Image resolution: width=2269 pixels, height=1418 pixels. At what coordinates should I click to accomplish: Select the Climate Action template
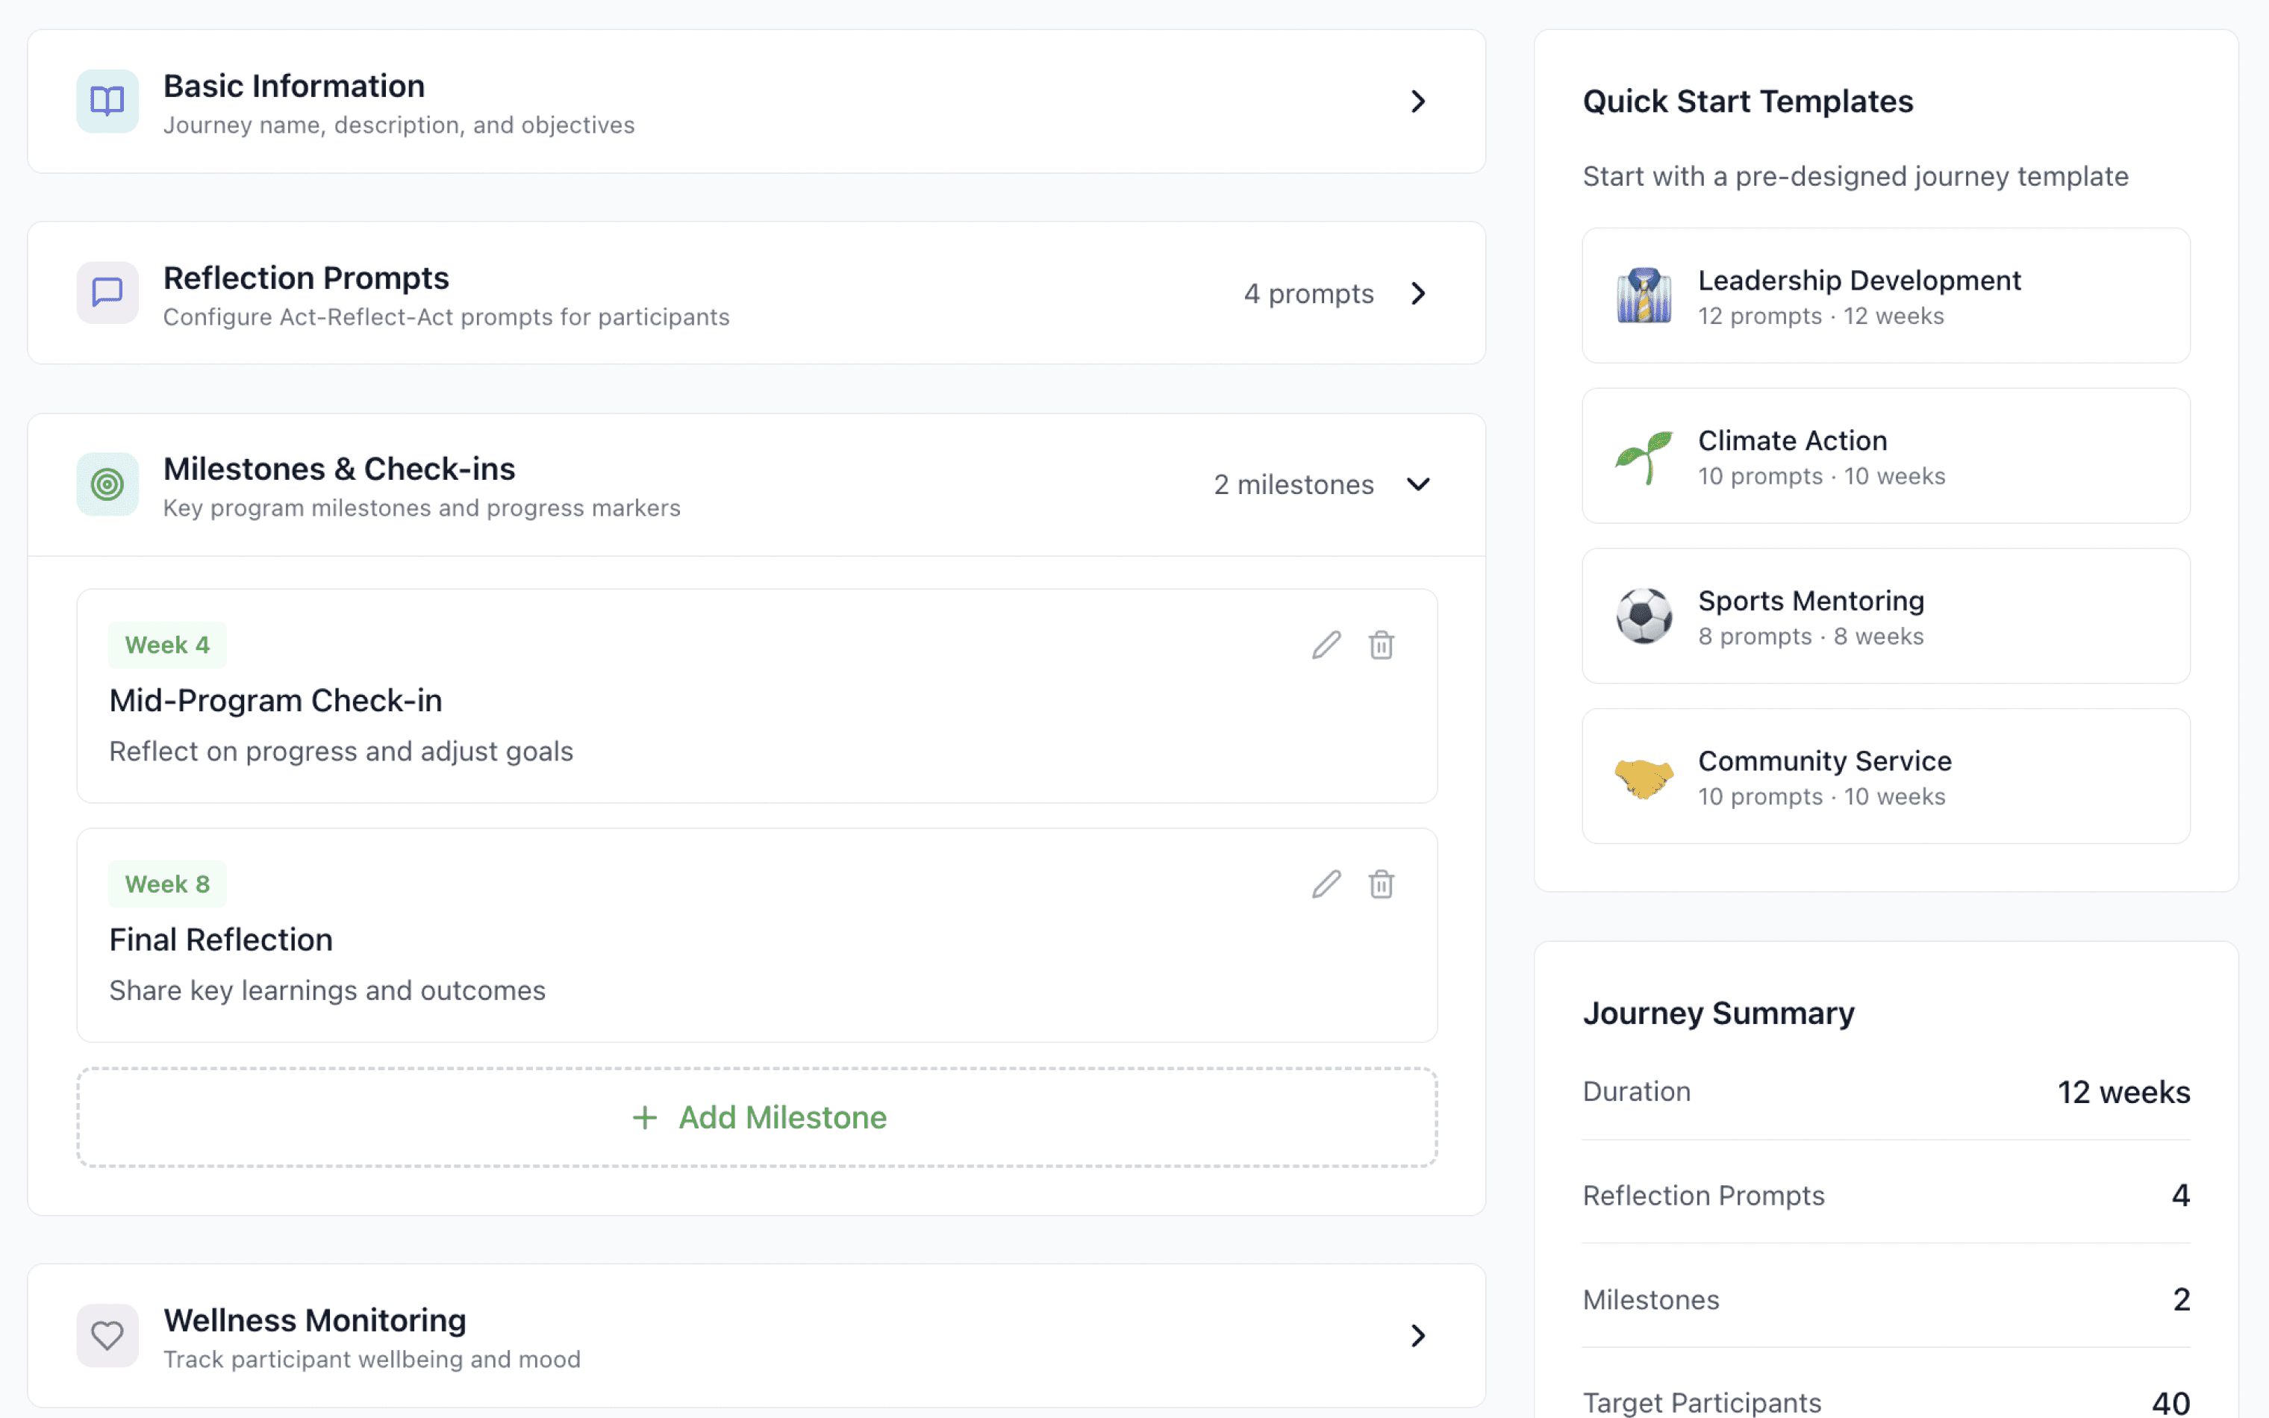1885,456
